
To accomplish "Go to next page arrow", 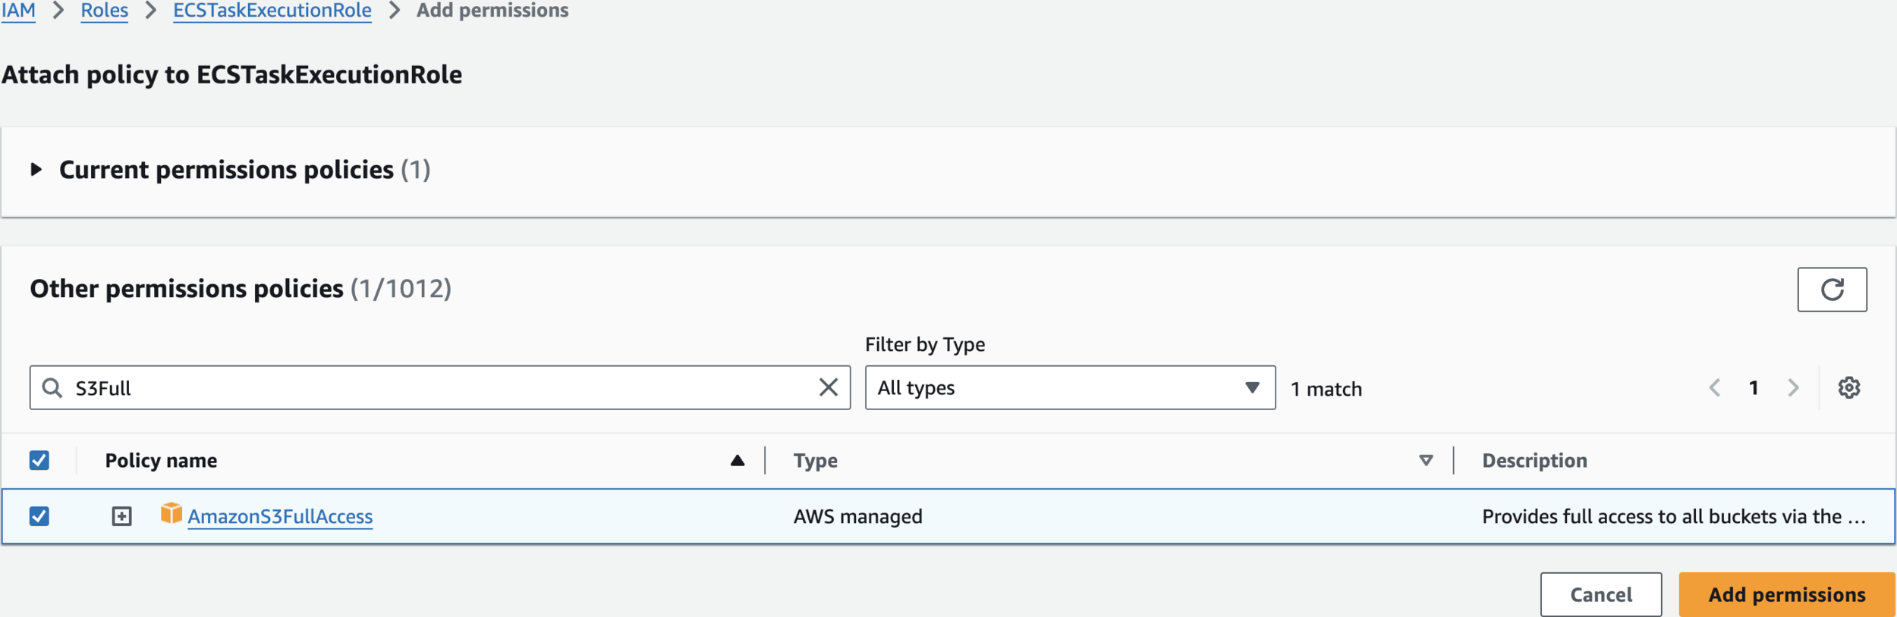I will coord(1793,388).
